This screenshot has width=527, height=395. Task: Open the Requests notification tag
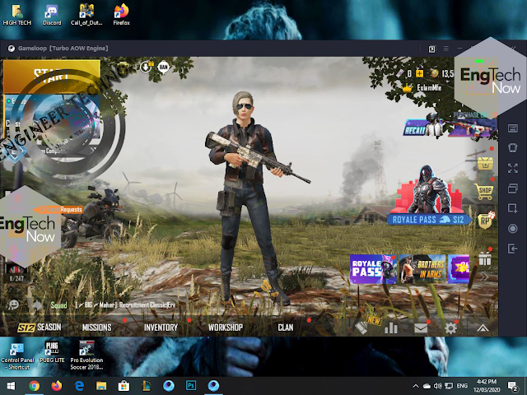point(58,210)
